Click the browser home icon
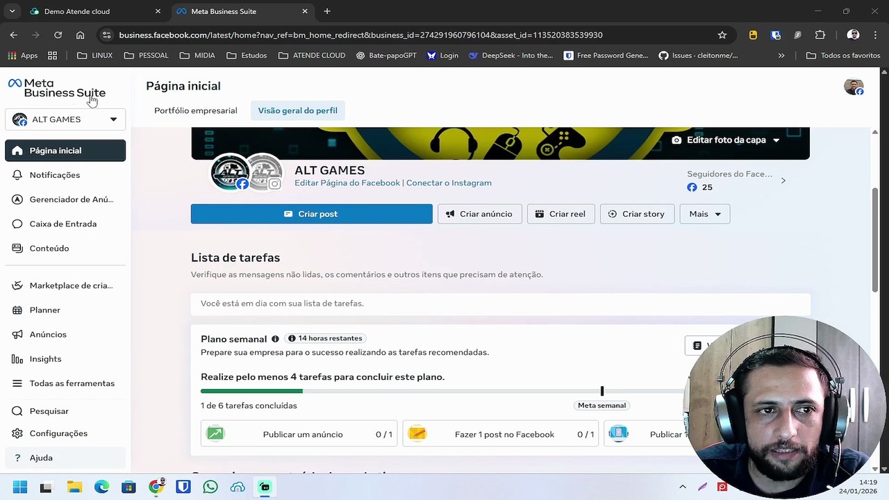The width and height of the screenshot is (889, 500). (x=80, y=35)
